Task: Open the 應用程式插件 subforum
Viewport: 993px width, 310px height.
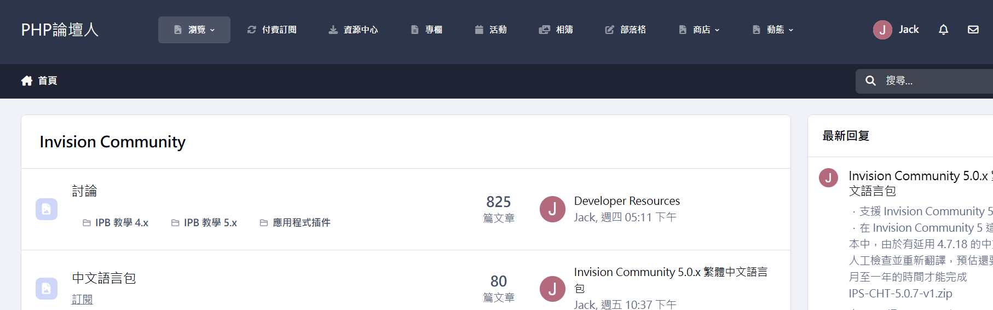Action: pyautogui.click(x=302, y=223)
